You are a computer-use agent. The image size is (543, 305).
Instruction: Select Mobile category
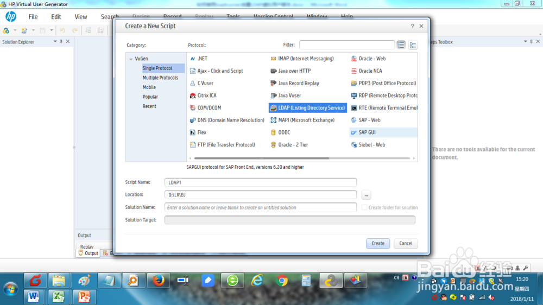pos(149,87)
